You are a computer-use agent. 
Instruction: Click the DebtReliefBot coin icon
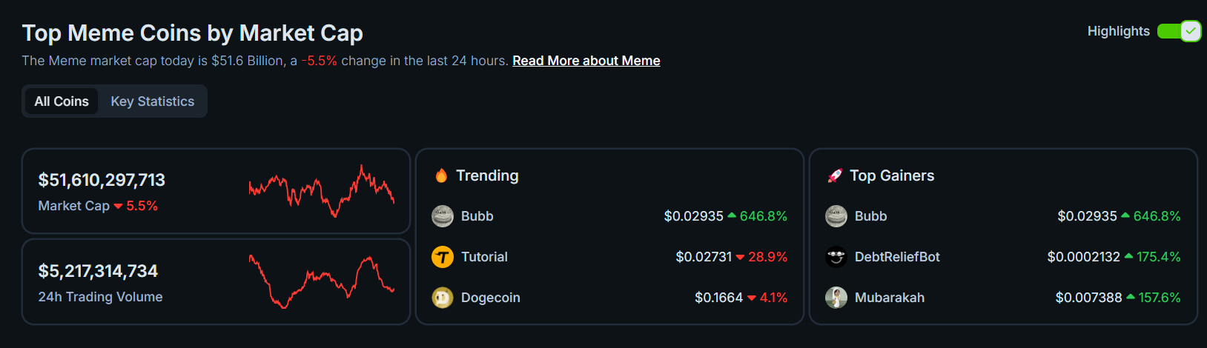pyautogui.click(x=836, y=257)
